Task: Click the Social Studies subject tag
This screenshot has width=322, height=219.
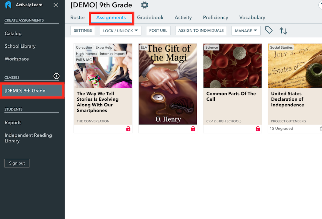Action: [281, 47]
